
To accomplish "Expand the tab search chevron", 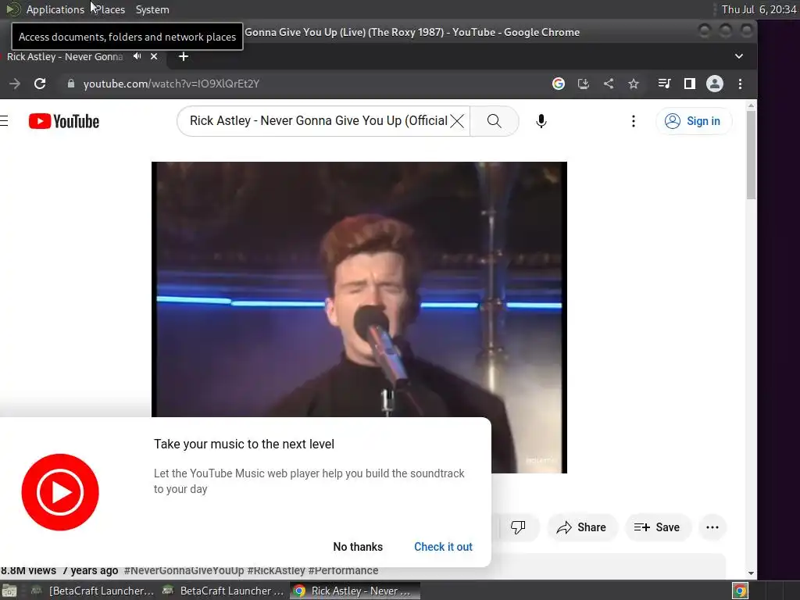I will [x=739, y=56].
